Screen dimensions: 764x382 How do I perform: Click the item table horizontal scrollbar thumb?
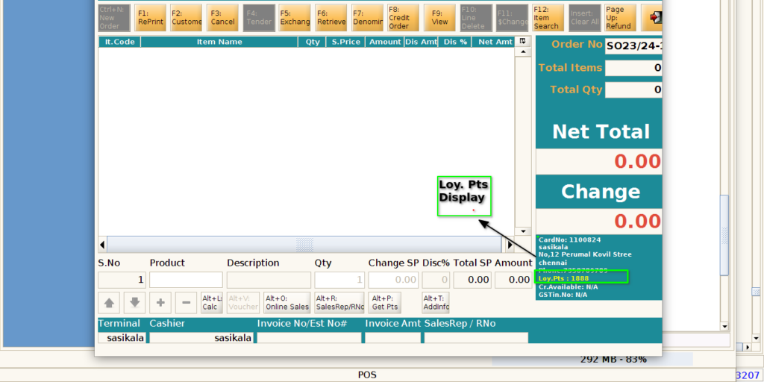[x=304, y=244]
